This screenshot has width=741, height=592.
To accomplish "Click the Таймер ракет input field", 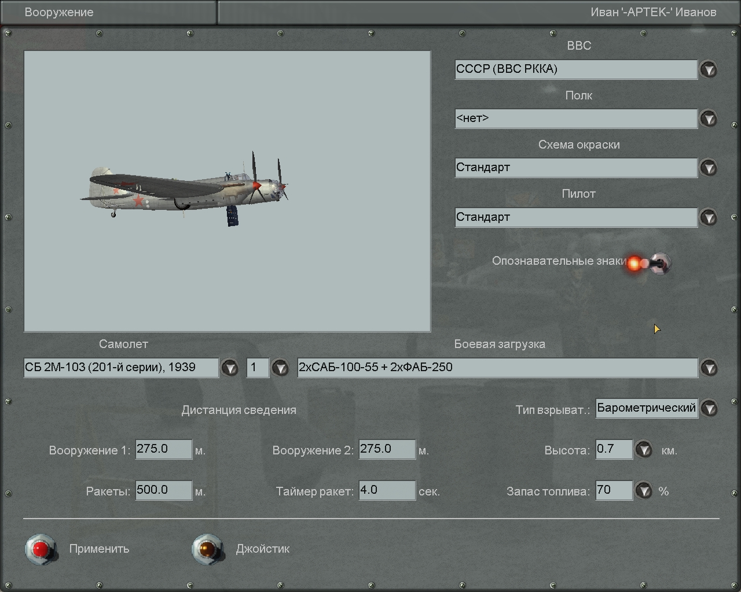I will [387, 490].
